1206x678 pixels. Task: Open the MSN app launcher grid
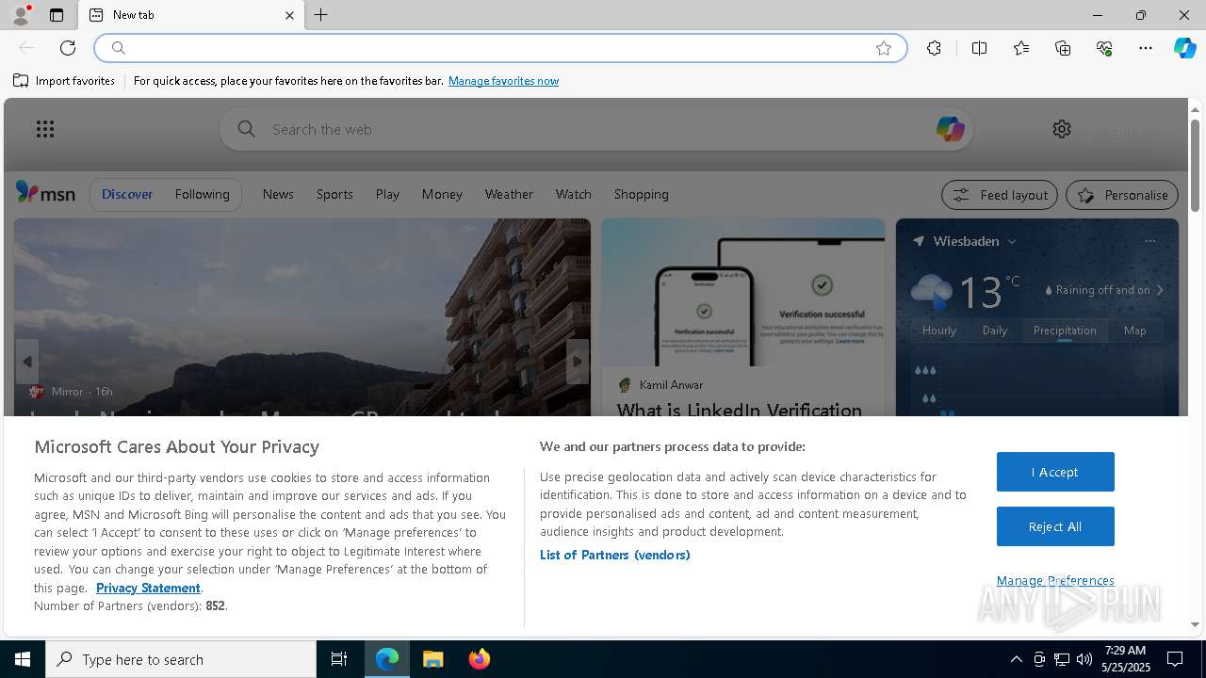tap(45, 129)
